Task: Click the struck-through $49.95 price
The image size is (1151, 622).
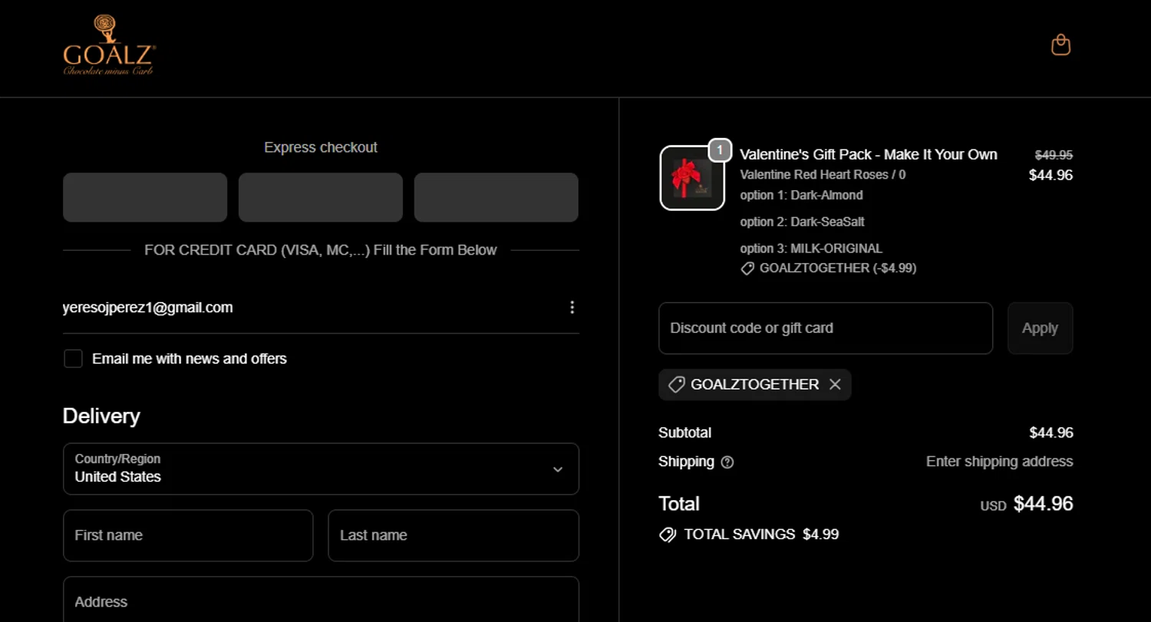Action: pos(1054,154)
